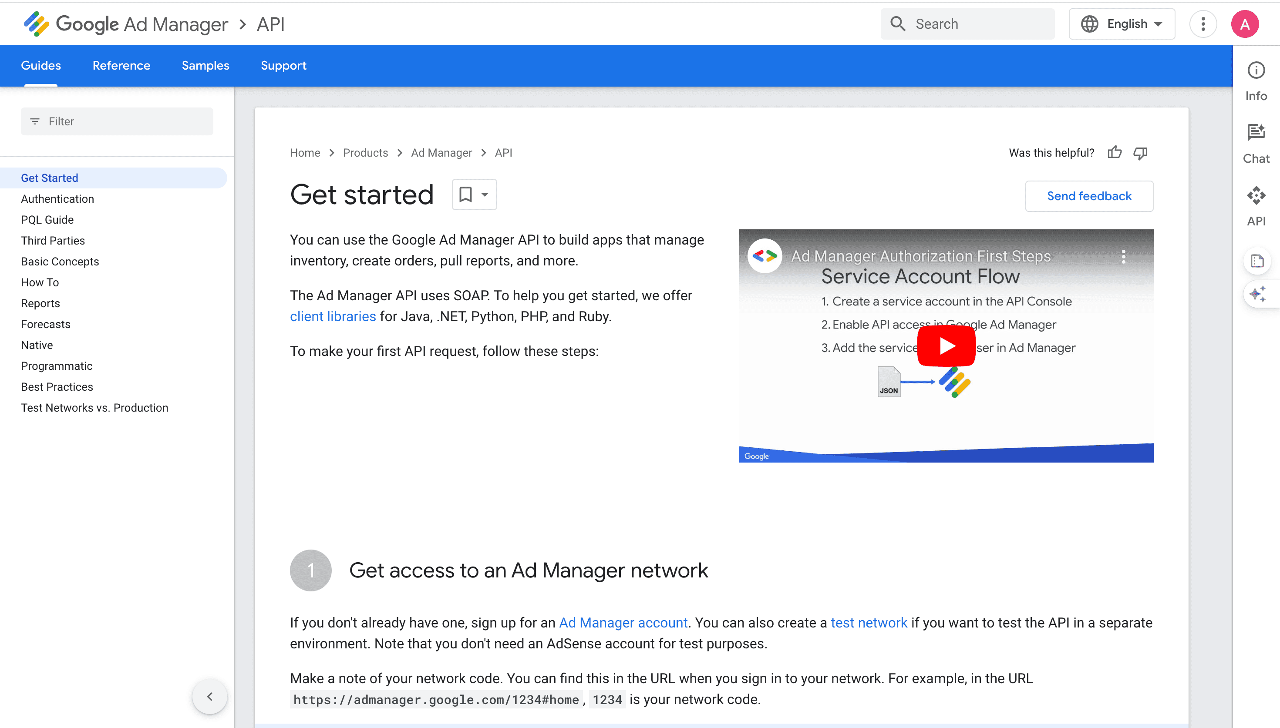Switch to the Samples tab
Image resolution: width=1280 pixels, height=728 pixels.
(x=205, y=66)
